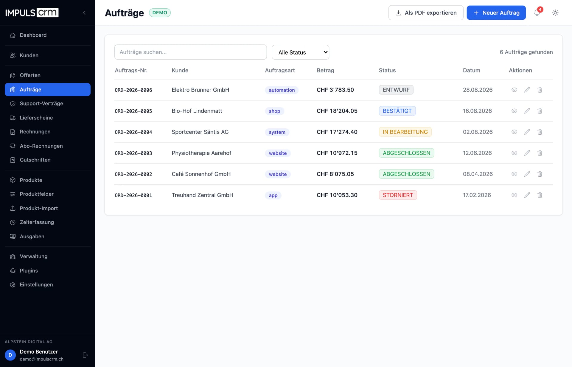572x367 pixels.
Task: Log out via the sidebar exit icon
Action: point(85,355)
